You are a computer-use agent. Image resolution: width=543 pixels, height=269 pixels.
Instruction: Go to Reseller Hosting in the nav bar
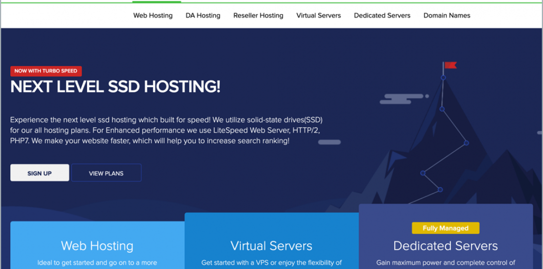point(258,16)
